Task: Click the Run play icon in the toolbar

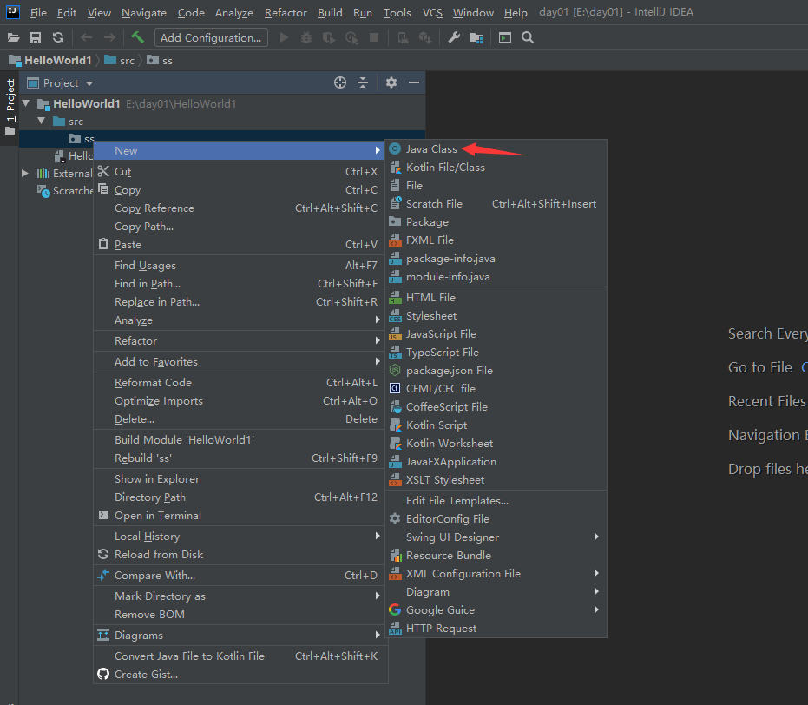Action: pos(284,37)
